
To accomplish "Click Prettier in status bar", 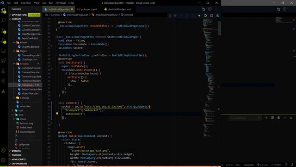I will [276, 165].
